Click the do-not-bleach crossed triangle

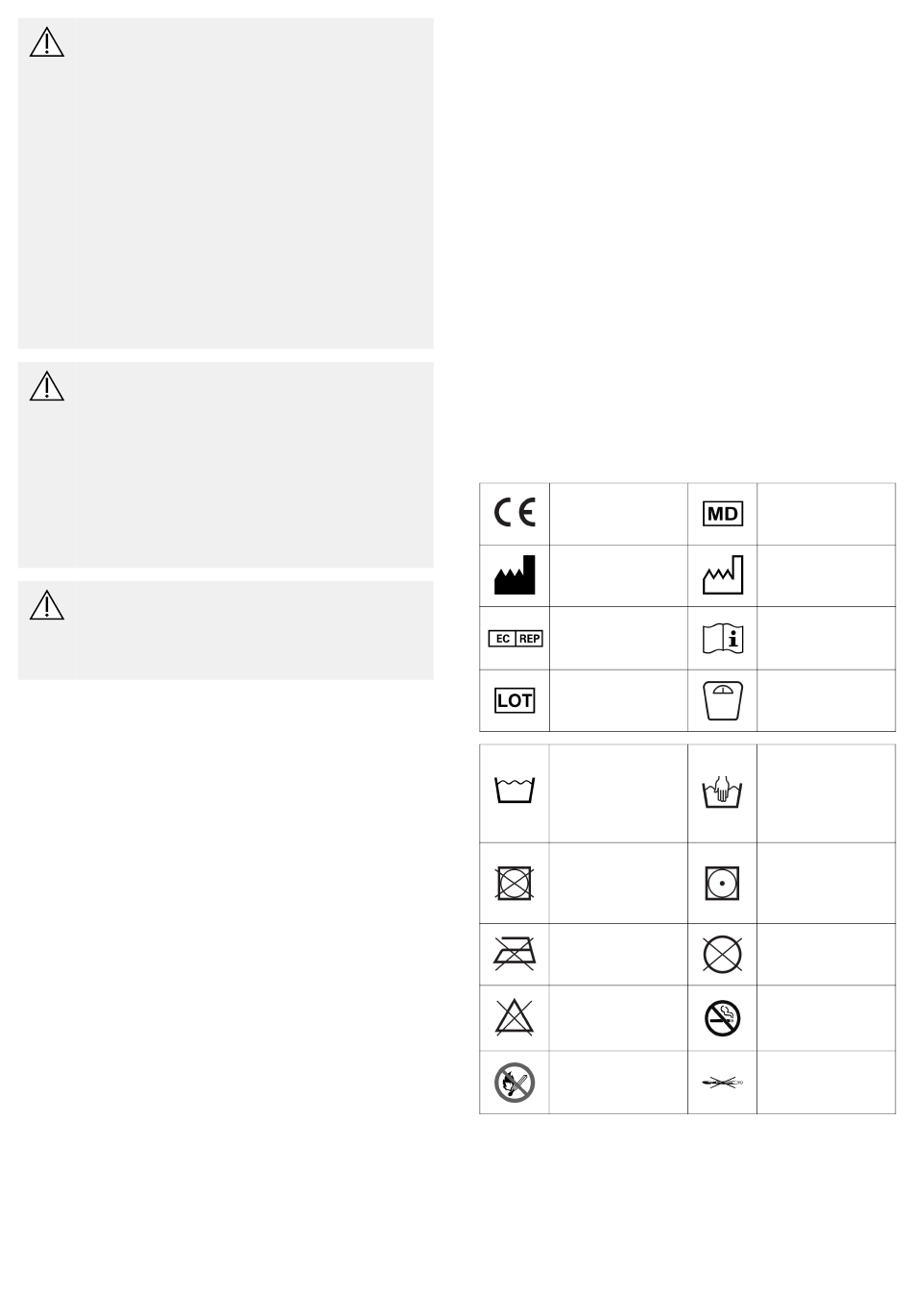tap(515, 1016)
